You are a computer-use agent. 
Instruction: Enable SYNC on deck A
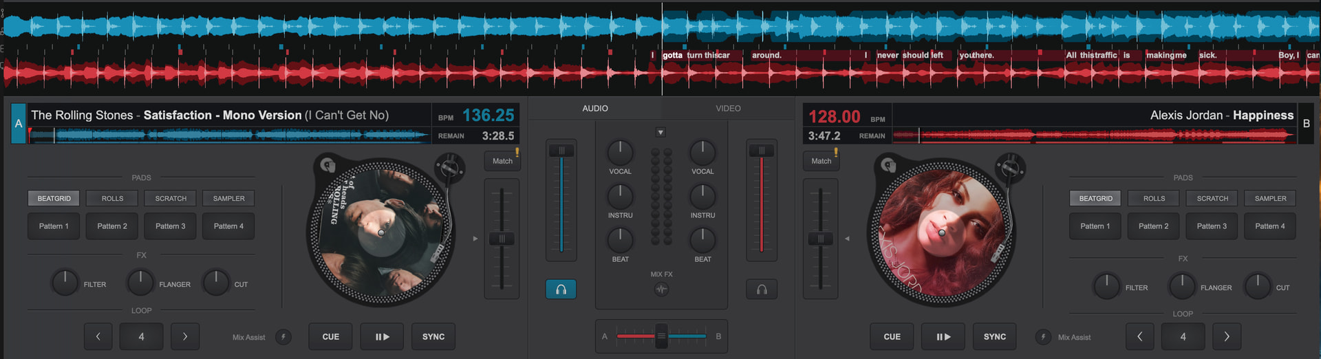point(433,337)
